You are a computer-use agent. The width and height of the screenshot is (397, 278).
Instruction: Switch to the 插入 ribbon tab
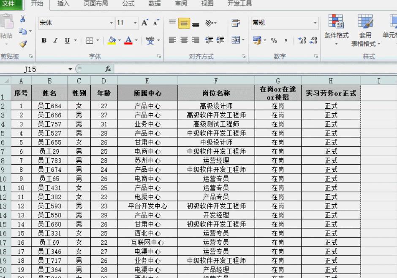click(62, 5)
